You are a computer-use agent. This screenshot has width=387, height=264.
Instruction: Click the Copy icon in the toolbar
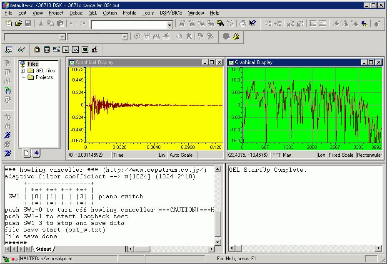point(50,23)
